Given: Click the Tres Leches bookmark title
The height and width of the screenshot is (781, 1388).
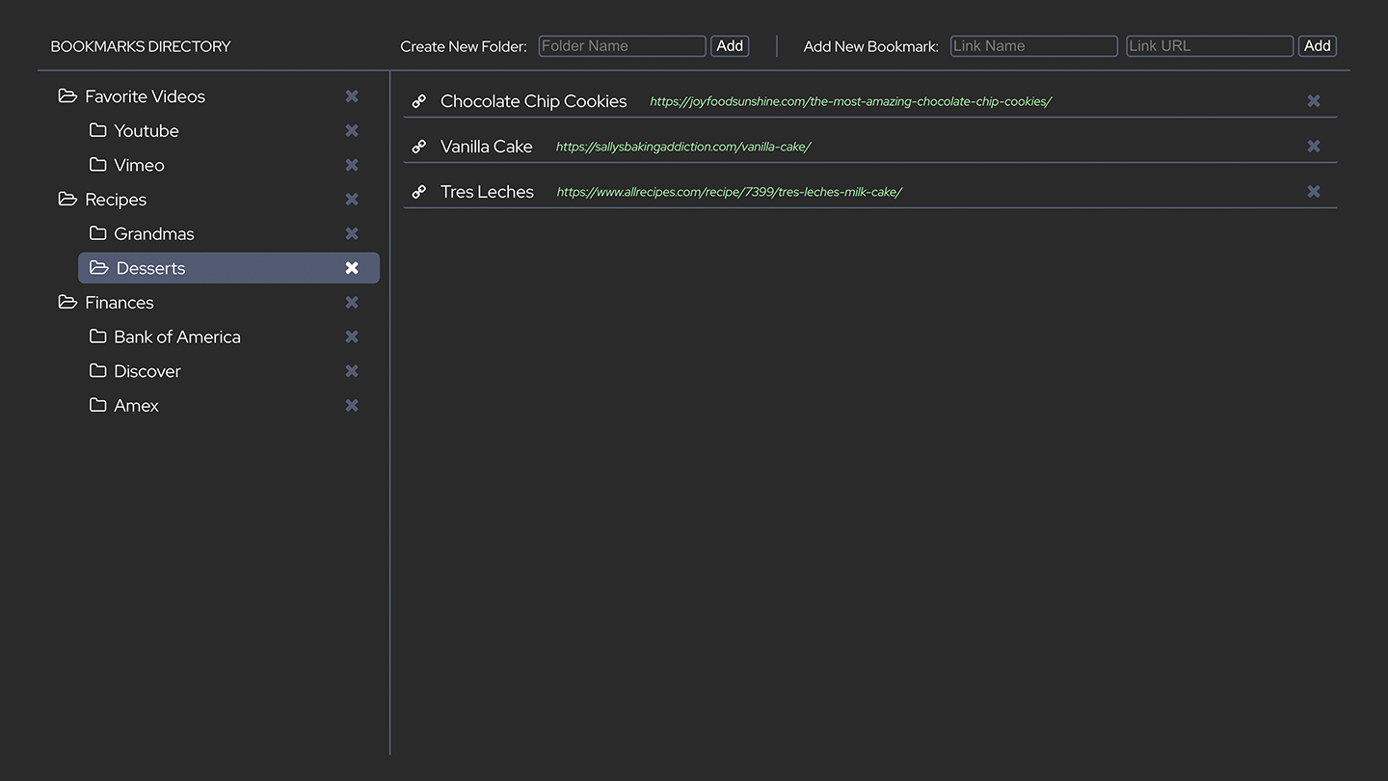Looking at the screenshot, I should (487, 192).
